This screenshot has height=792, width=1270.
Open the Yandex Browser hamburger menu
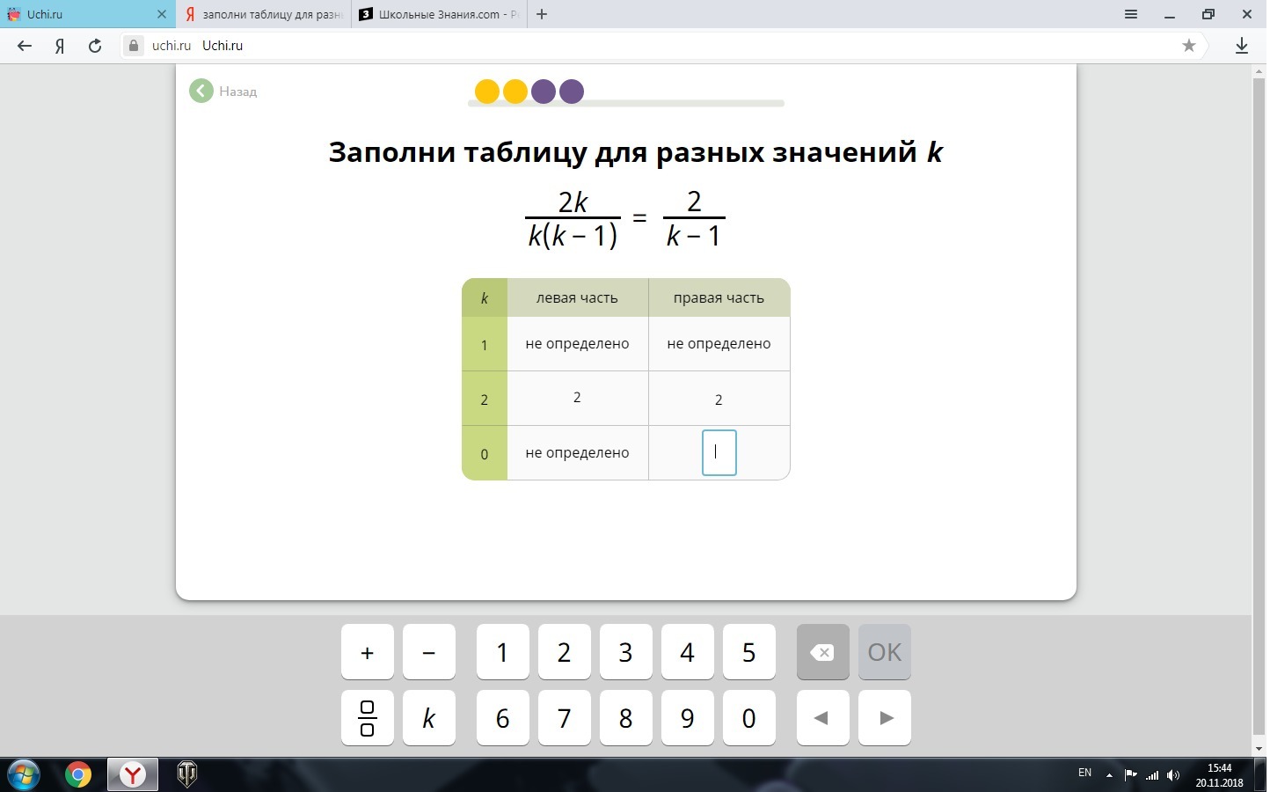tap(1131, 14)
